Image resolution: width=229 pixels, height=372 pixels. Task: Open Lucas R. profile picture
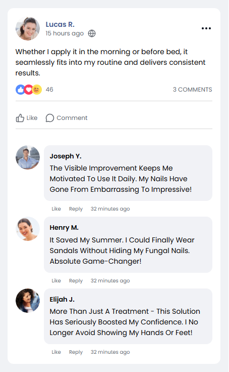pos(28,28)
